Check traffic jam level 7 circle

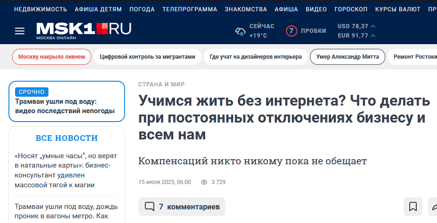(x=291, y=31)
